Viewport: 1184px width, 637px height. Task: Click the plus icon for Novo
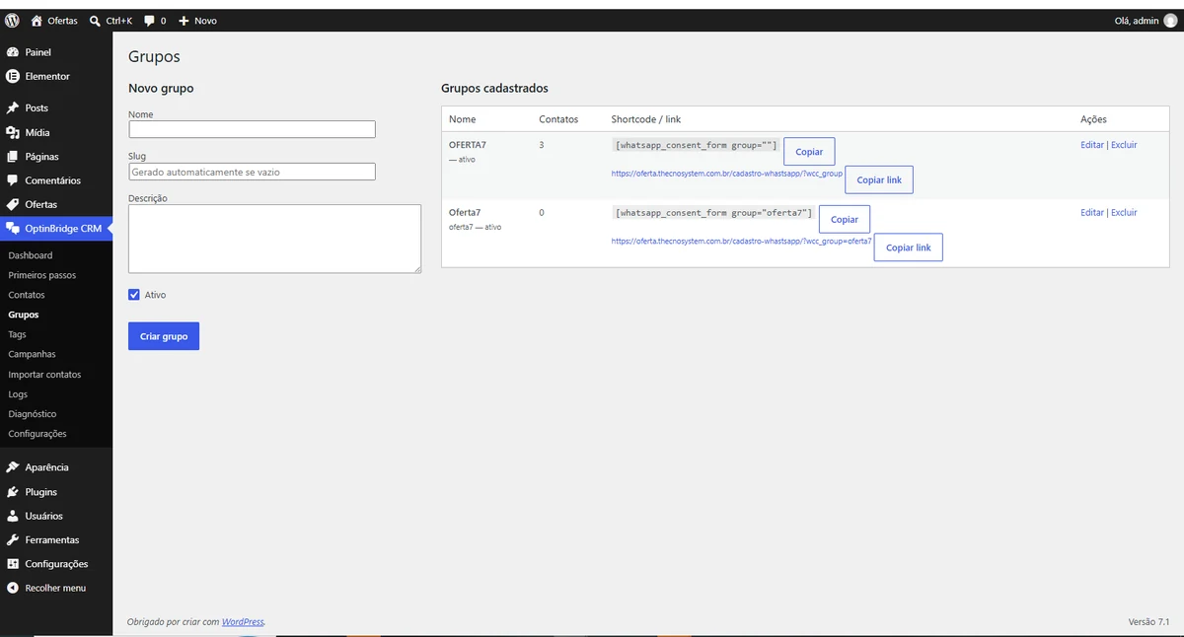(x=184, y=20)
